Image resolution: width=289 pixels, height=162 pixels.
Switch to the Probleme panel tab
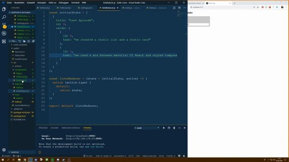point(43,128)
